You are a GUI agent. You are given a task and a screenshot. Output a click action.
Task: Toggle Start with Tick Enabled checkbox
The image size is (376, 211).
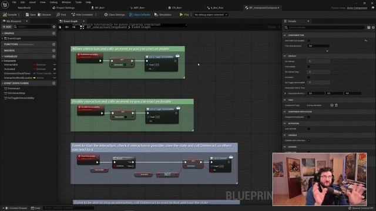pyautogui.click(x=308, y=40)
